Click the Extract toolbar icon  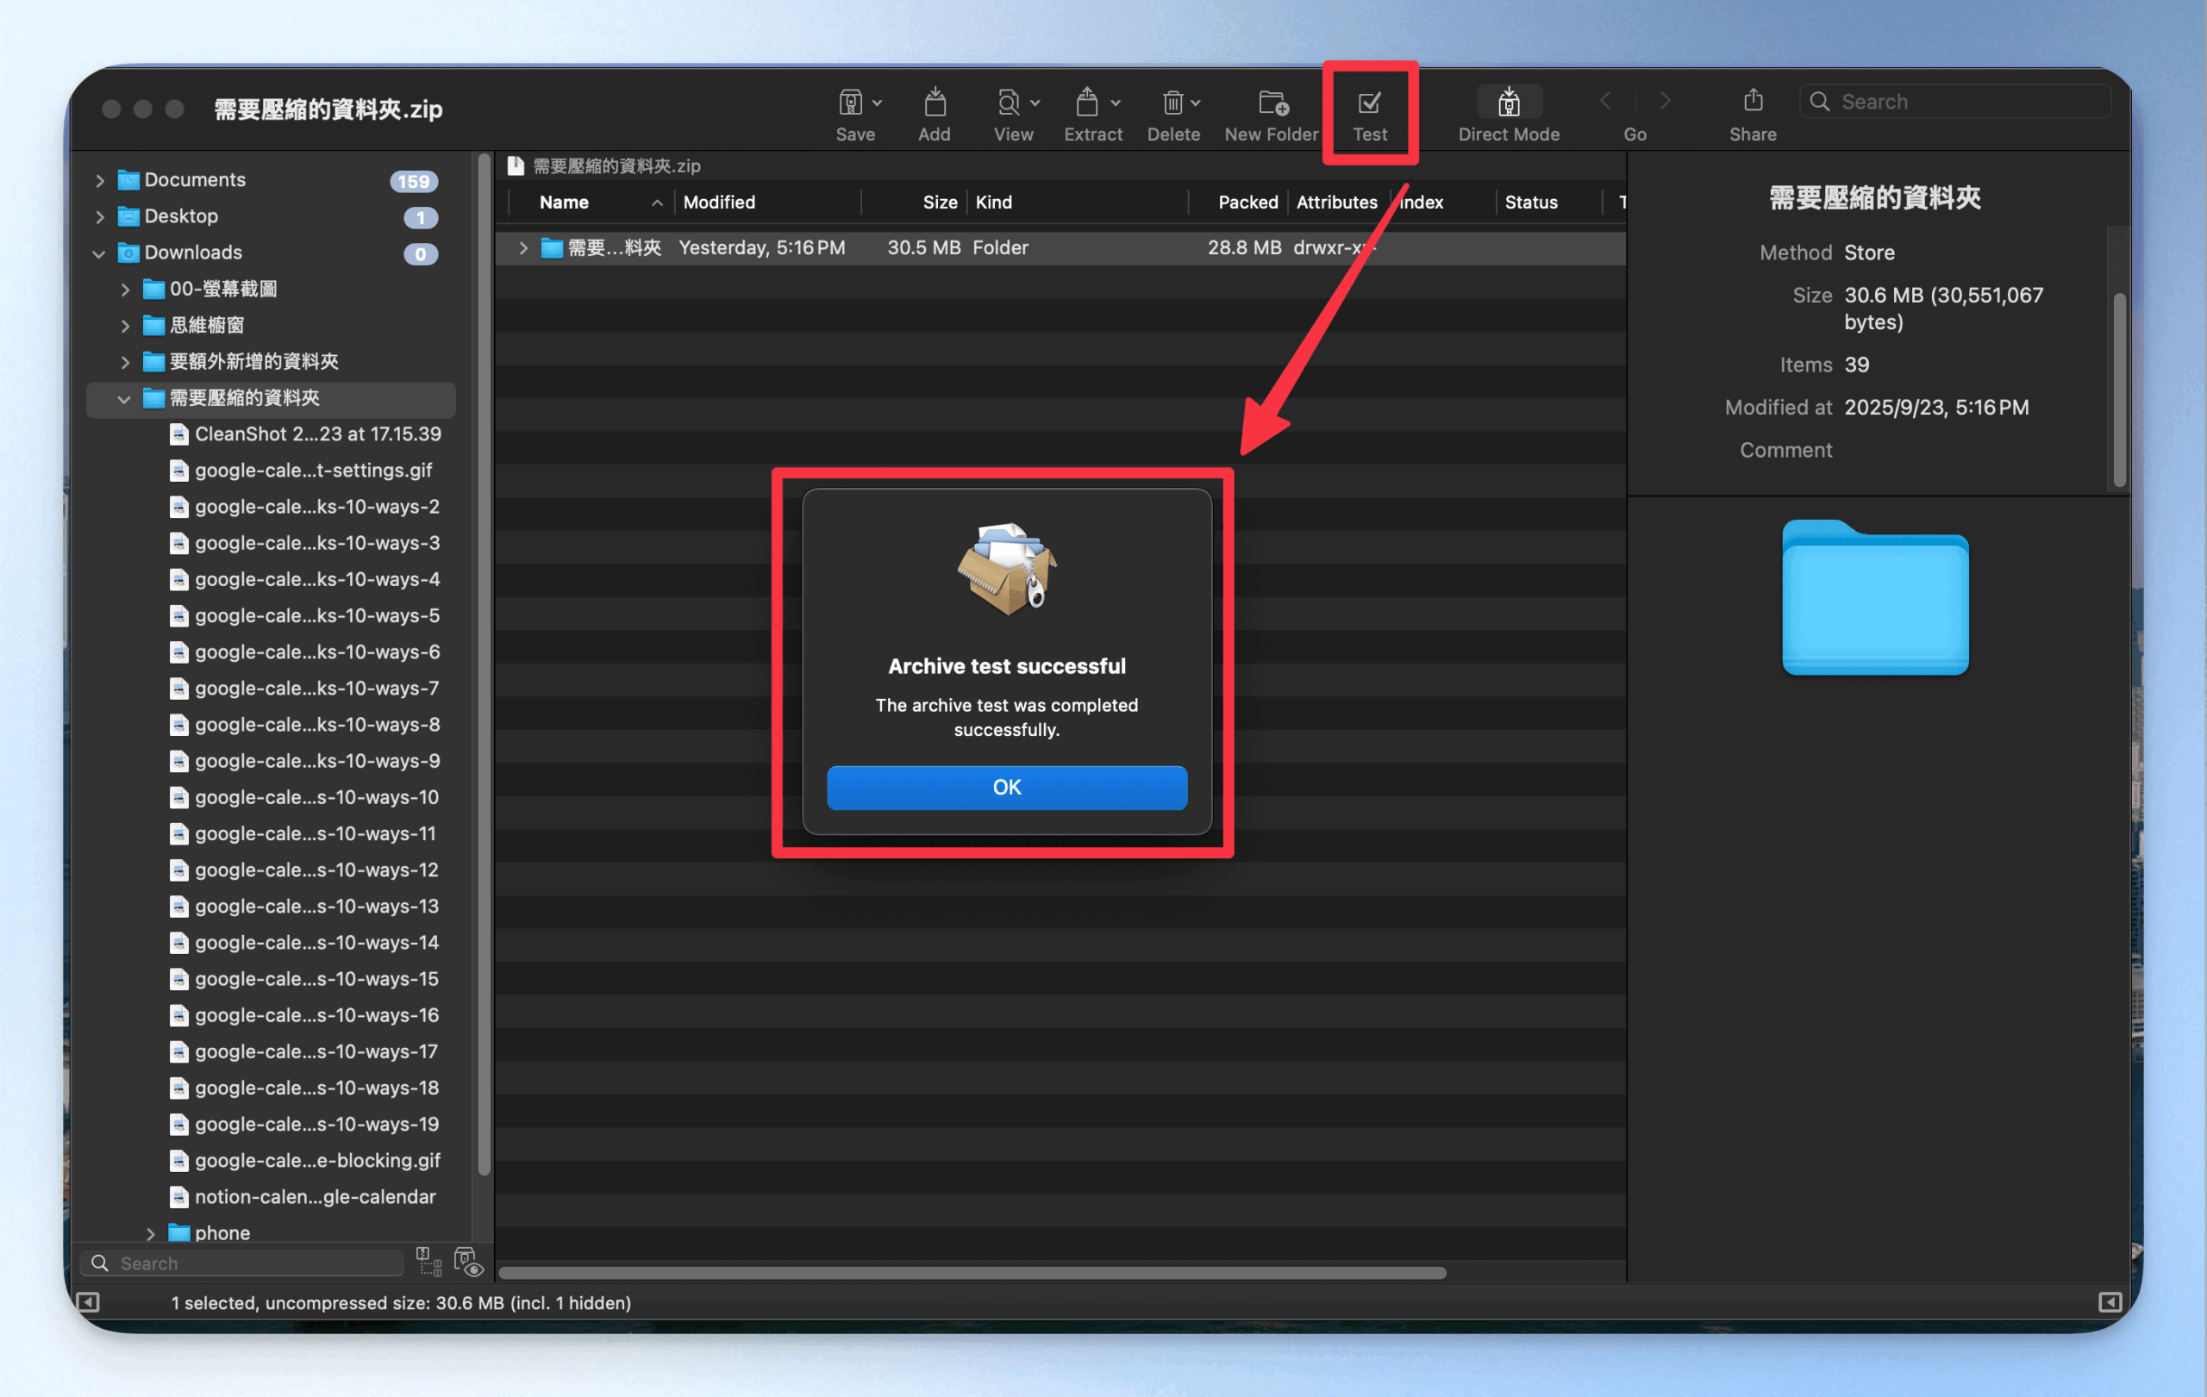[x=1087, y=103]
